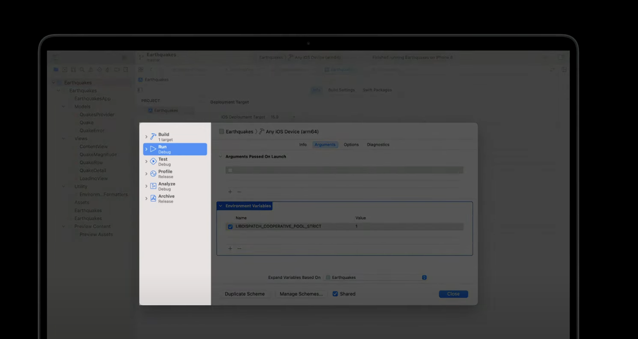Click hammer icon beside Any iOS Device in dialog

tap(261, 131)
